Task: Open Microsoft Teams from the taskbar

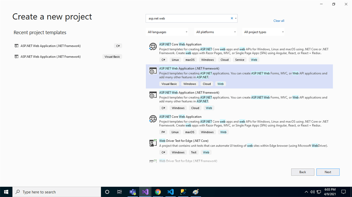Action: (x=133, y=192)
